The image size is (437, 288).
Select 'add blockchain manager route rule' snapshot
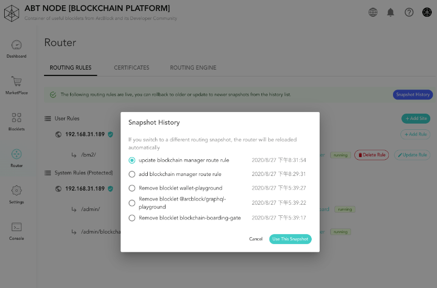132,174
